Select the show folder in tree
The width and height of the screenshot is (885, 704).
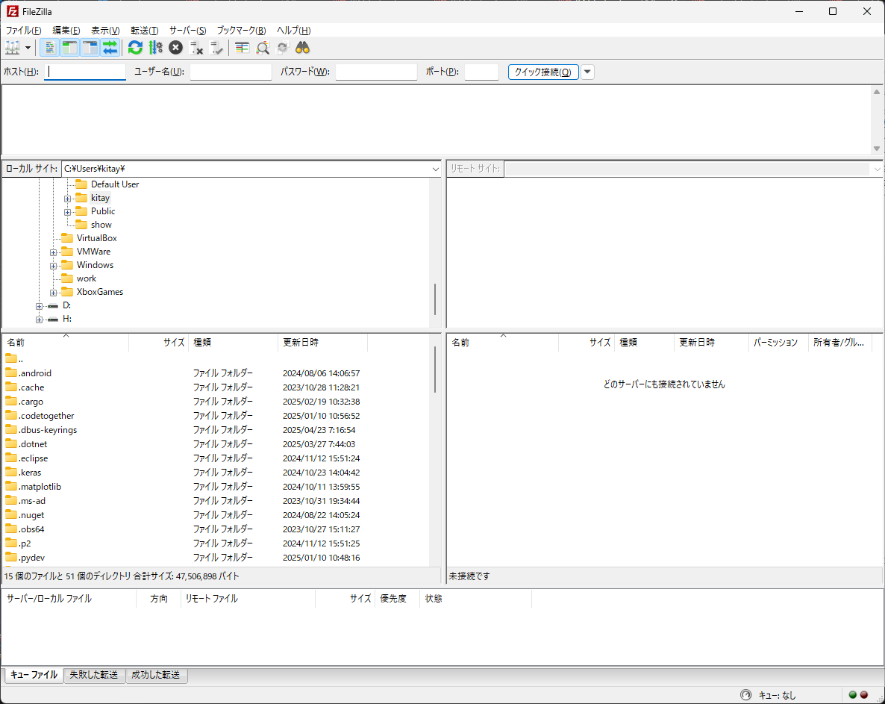point(101,225)
